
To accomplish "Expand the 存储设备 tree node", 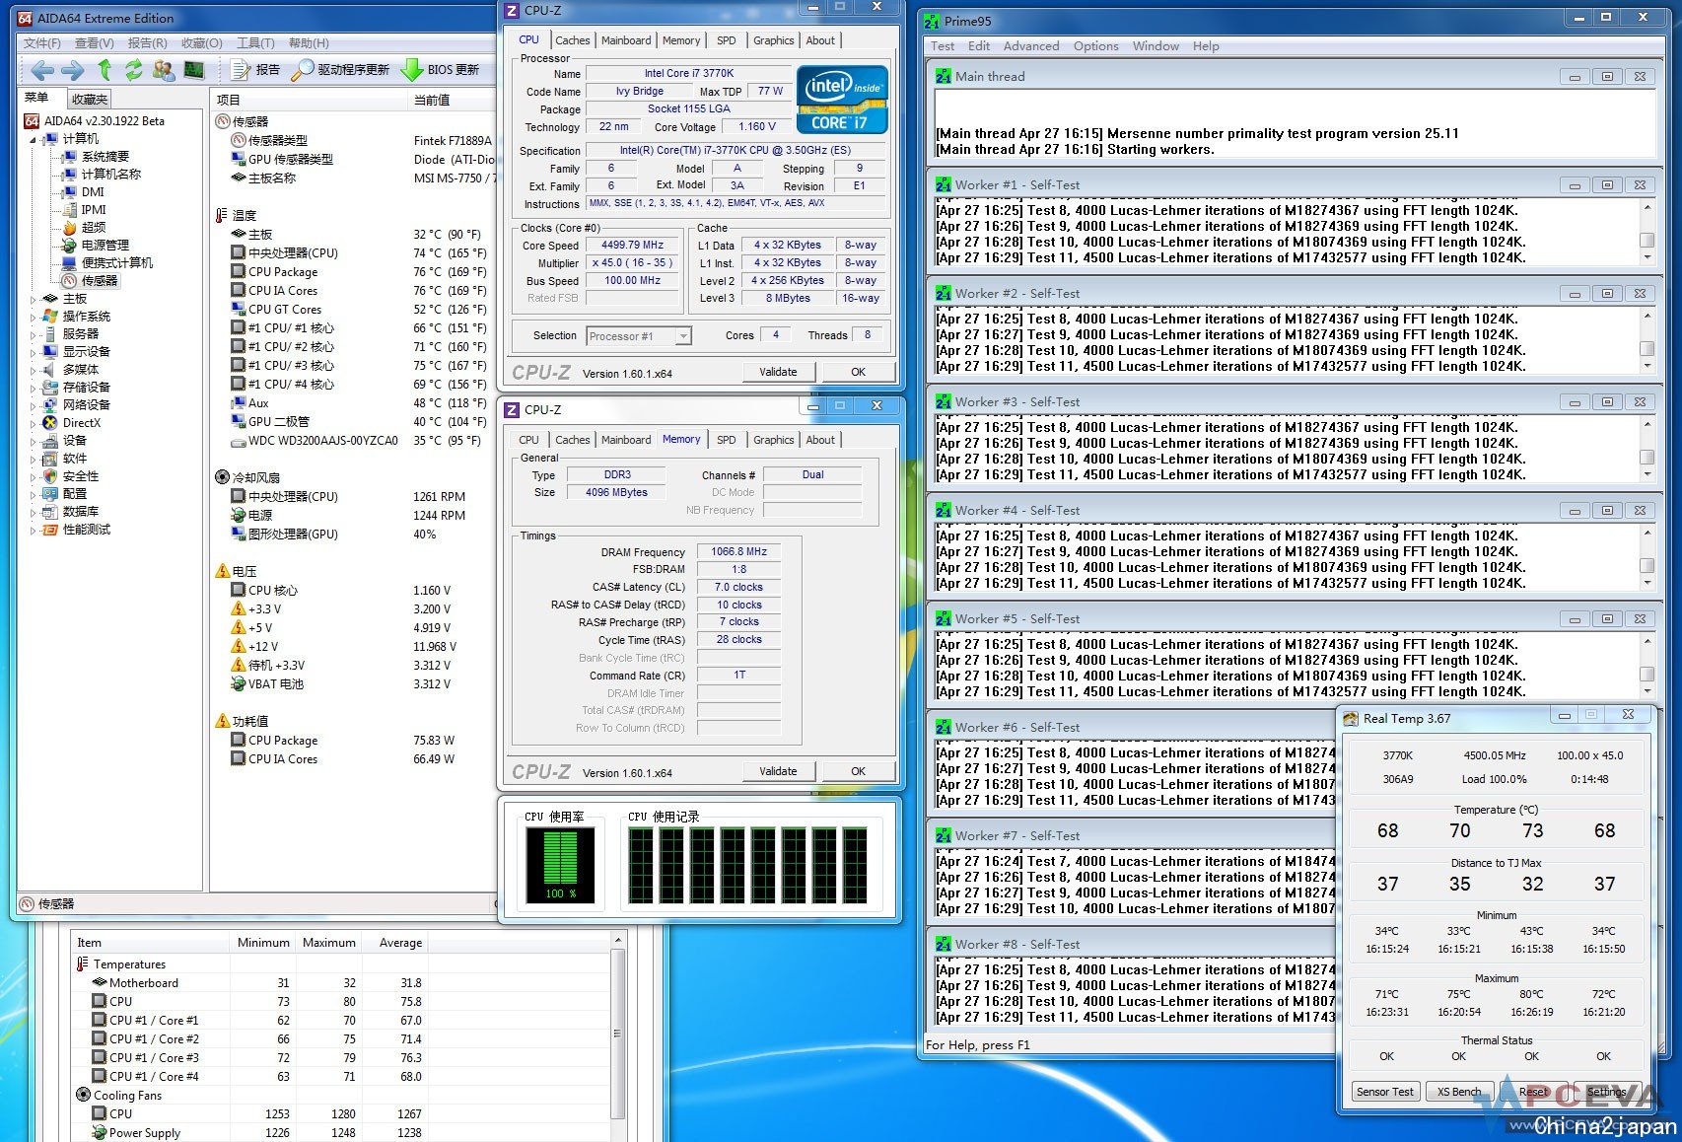I will (33, 388).
